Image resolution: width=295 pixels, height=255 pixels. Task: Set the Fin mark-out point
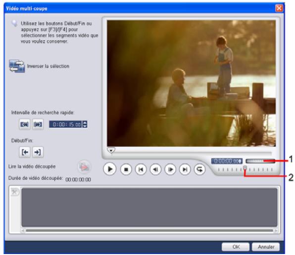click(x=38, y=152)
